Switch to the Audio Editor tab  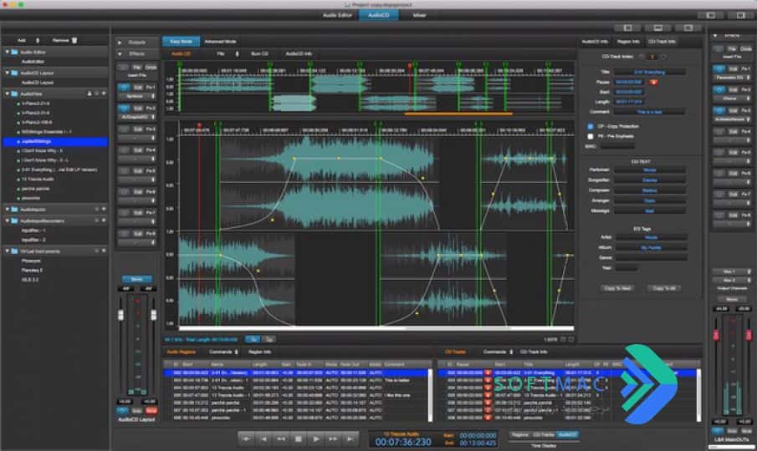coord(337,15)
